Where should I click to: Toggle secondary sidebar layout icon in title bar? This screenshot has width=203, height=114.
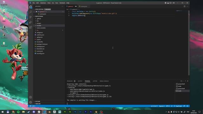coord(171,3)
